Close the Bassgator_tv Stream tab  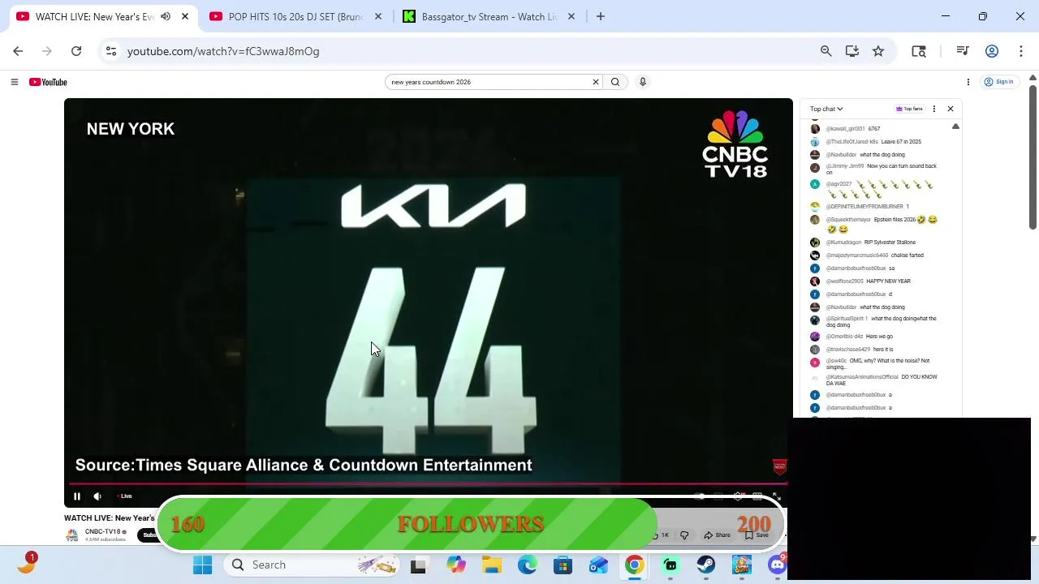point(571,16)
